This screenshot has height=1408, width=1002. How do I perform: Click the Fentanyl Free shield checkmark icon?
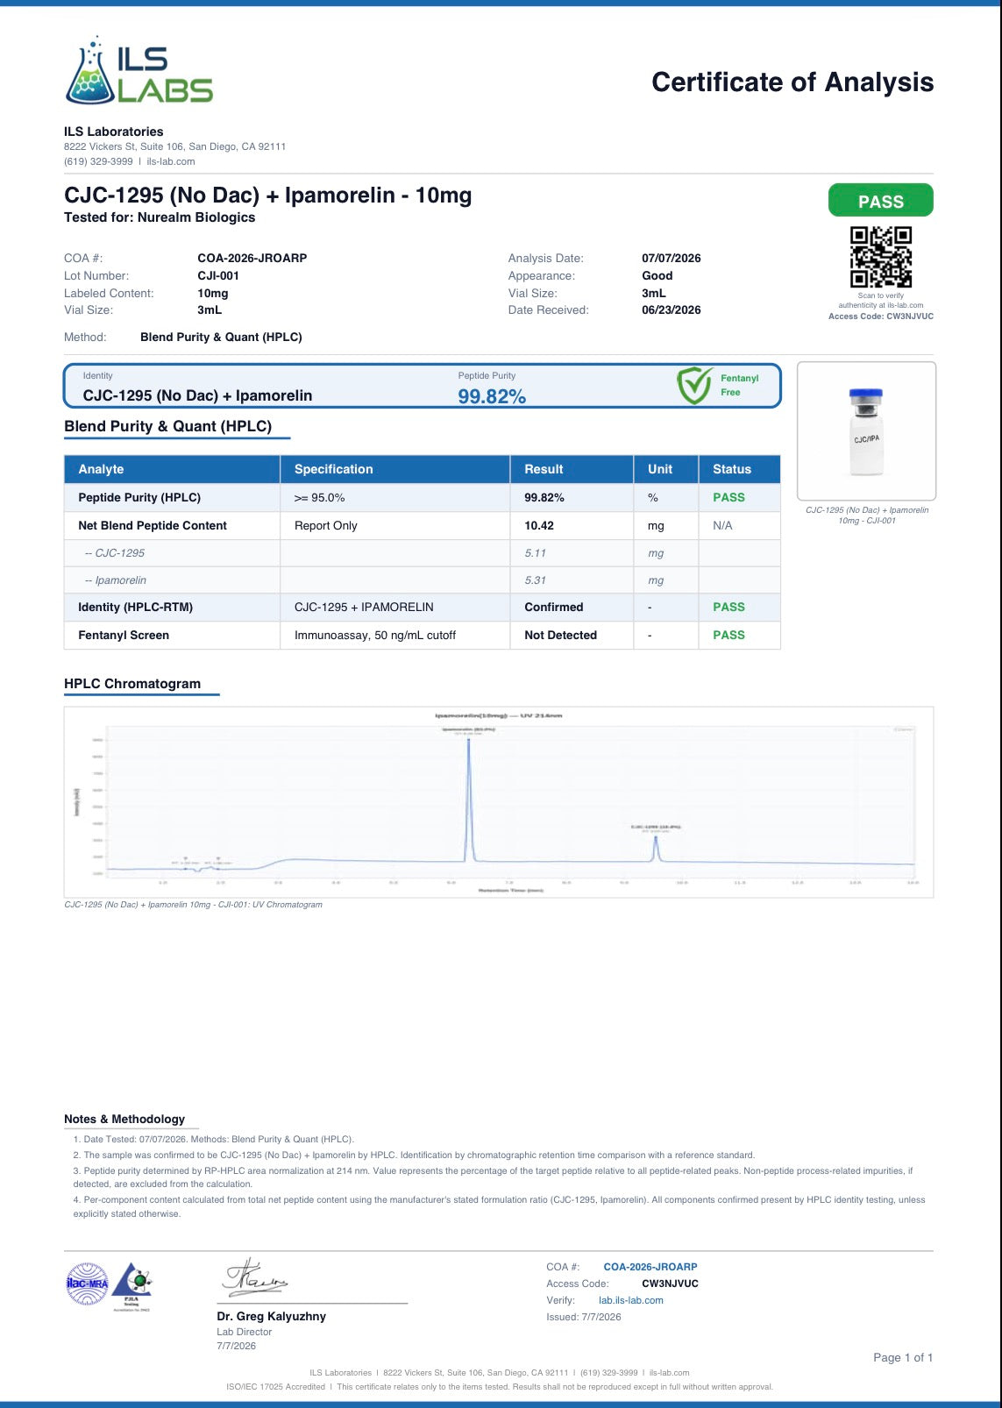(x=694, y=386)
